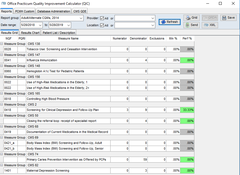Viewport: 240px width, 175px height.
Task: Select the Results Grid tab
Action: 9,33
